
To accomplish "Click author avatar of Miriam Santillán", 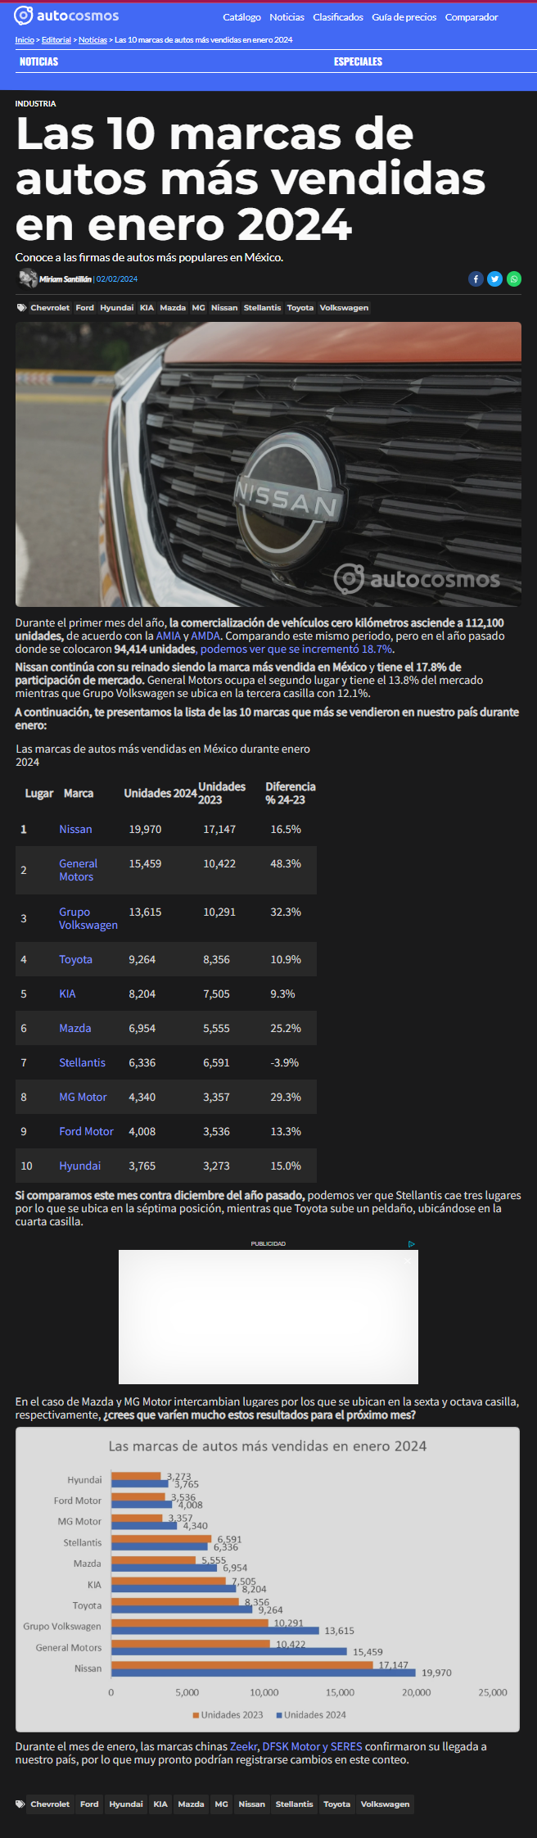I will click(27, 278).
